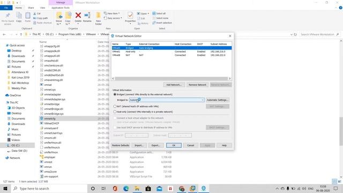The image size is (343, 193).
Task: Toggle Connect a host virtual adapter checkbox
Action: [x=115, y=118]
